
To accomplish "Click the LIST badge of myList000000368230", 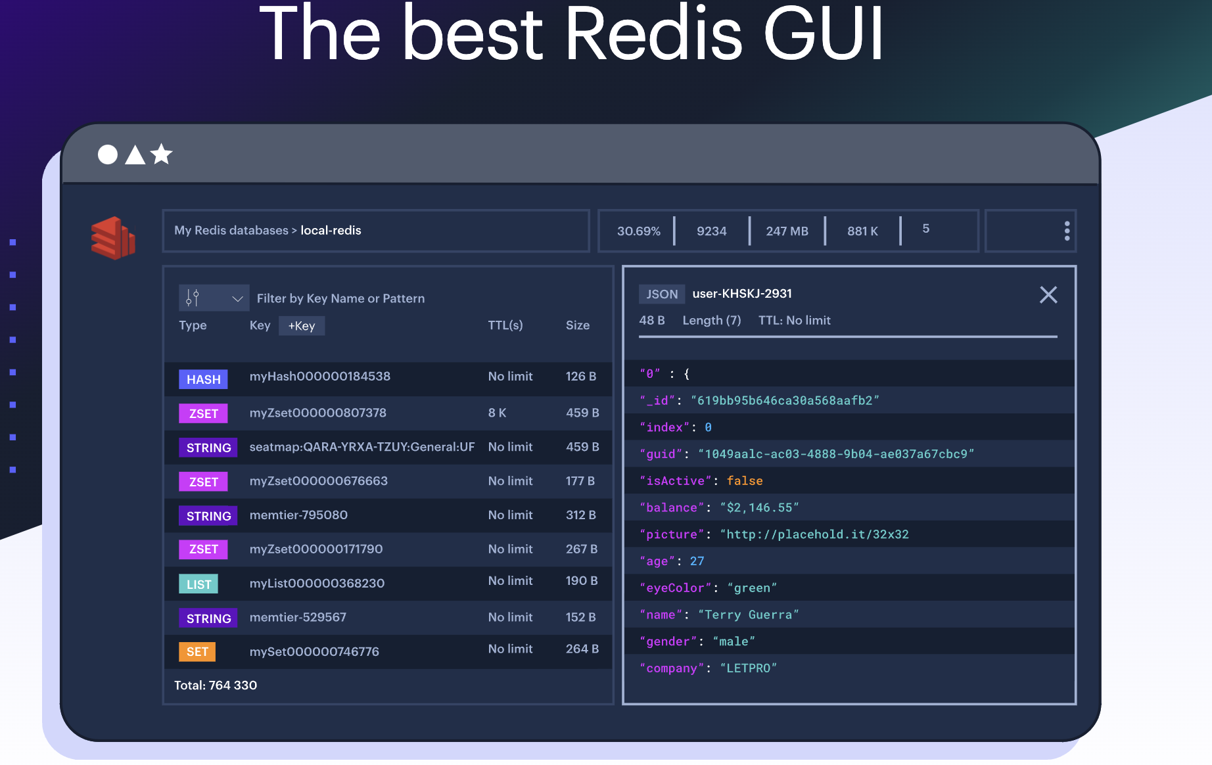I will (x=198, y=584).
